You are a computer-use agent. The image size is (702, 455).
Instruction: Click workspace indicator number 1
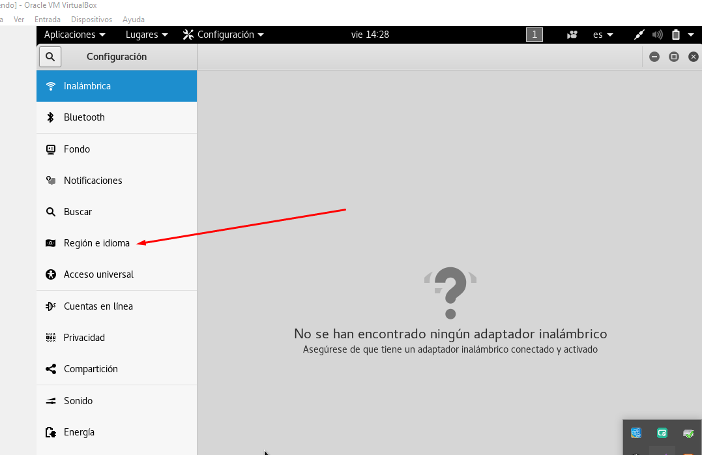click(x=534, y=35)
